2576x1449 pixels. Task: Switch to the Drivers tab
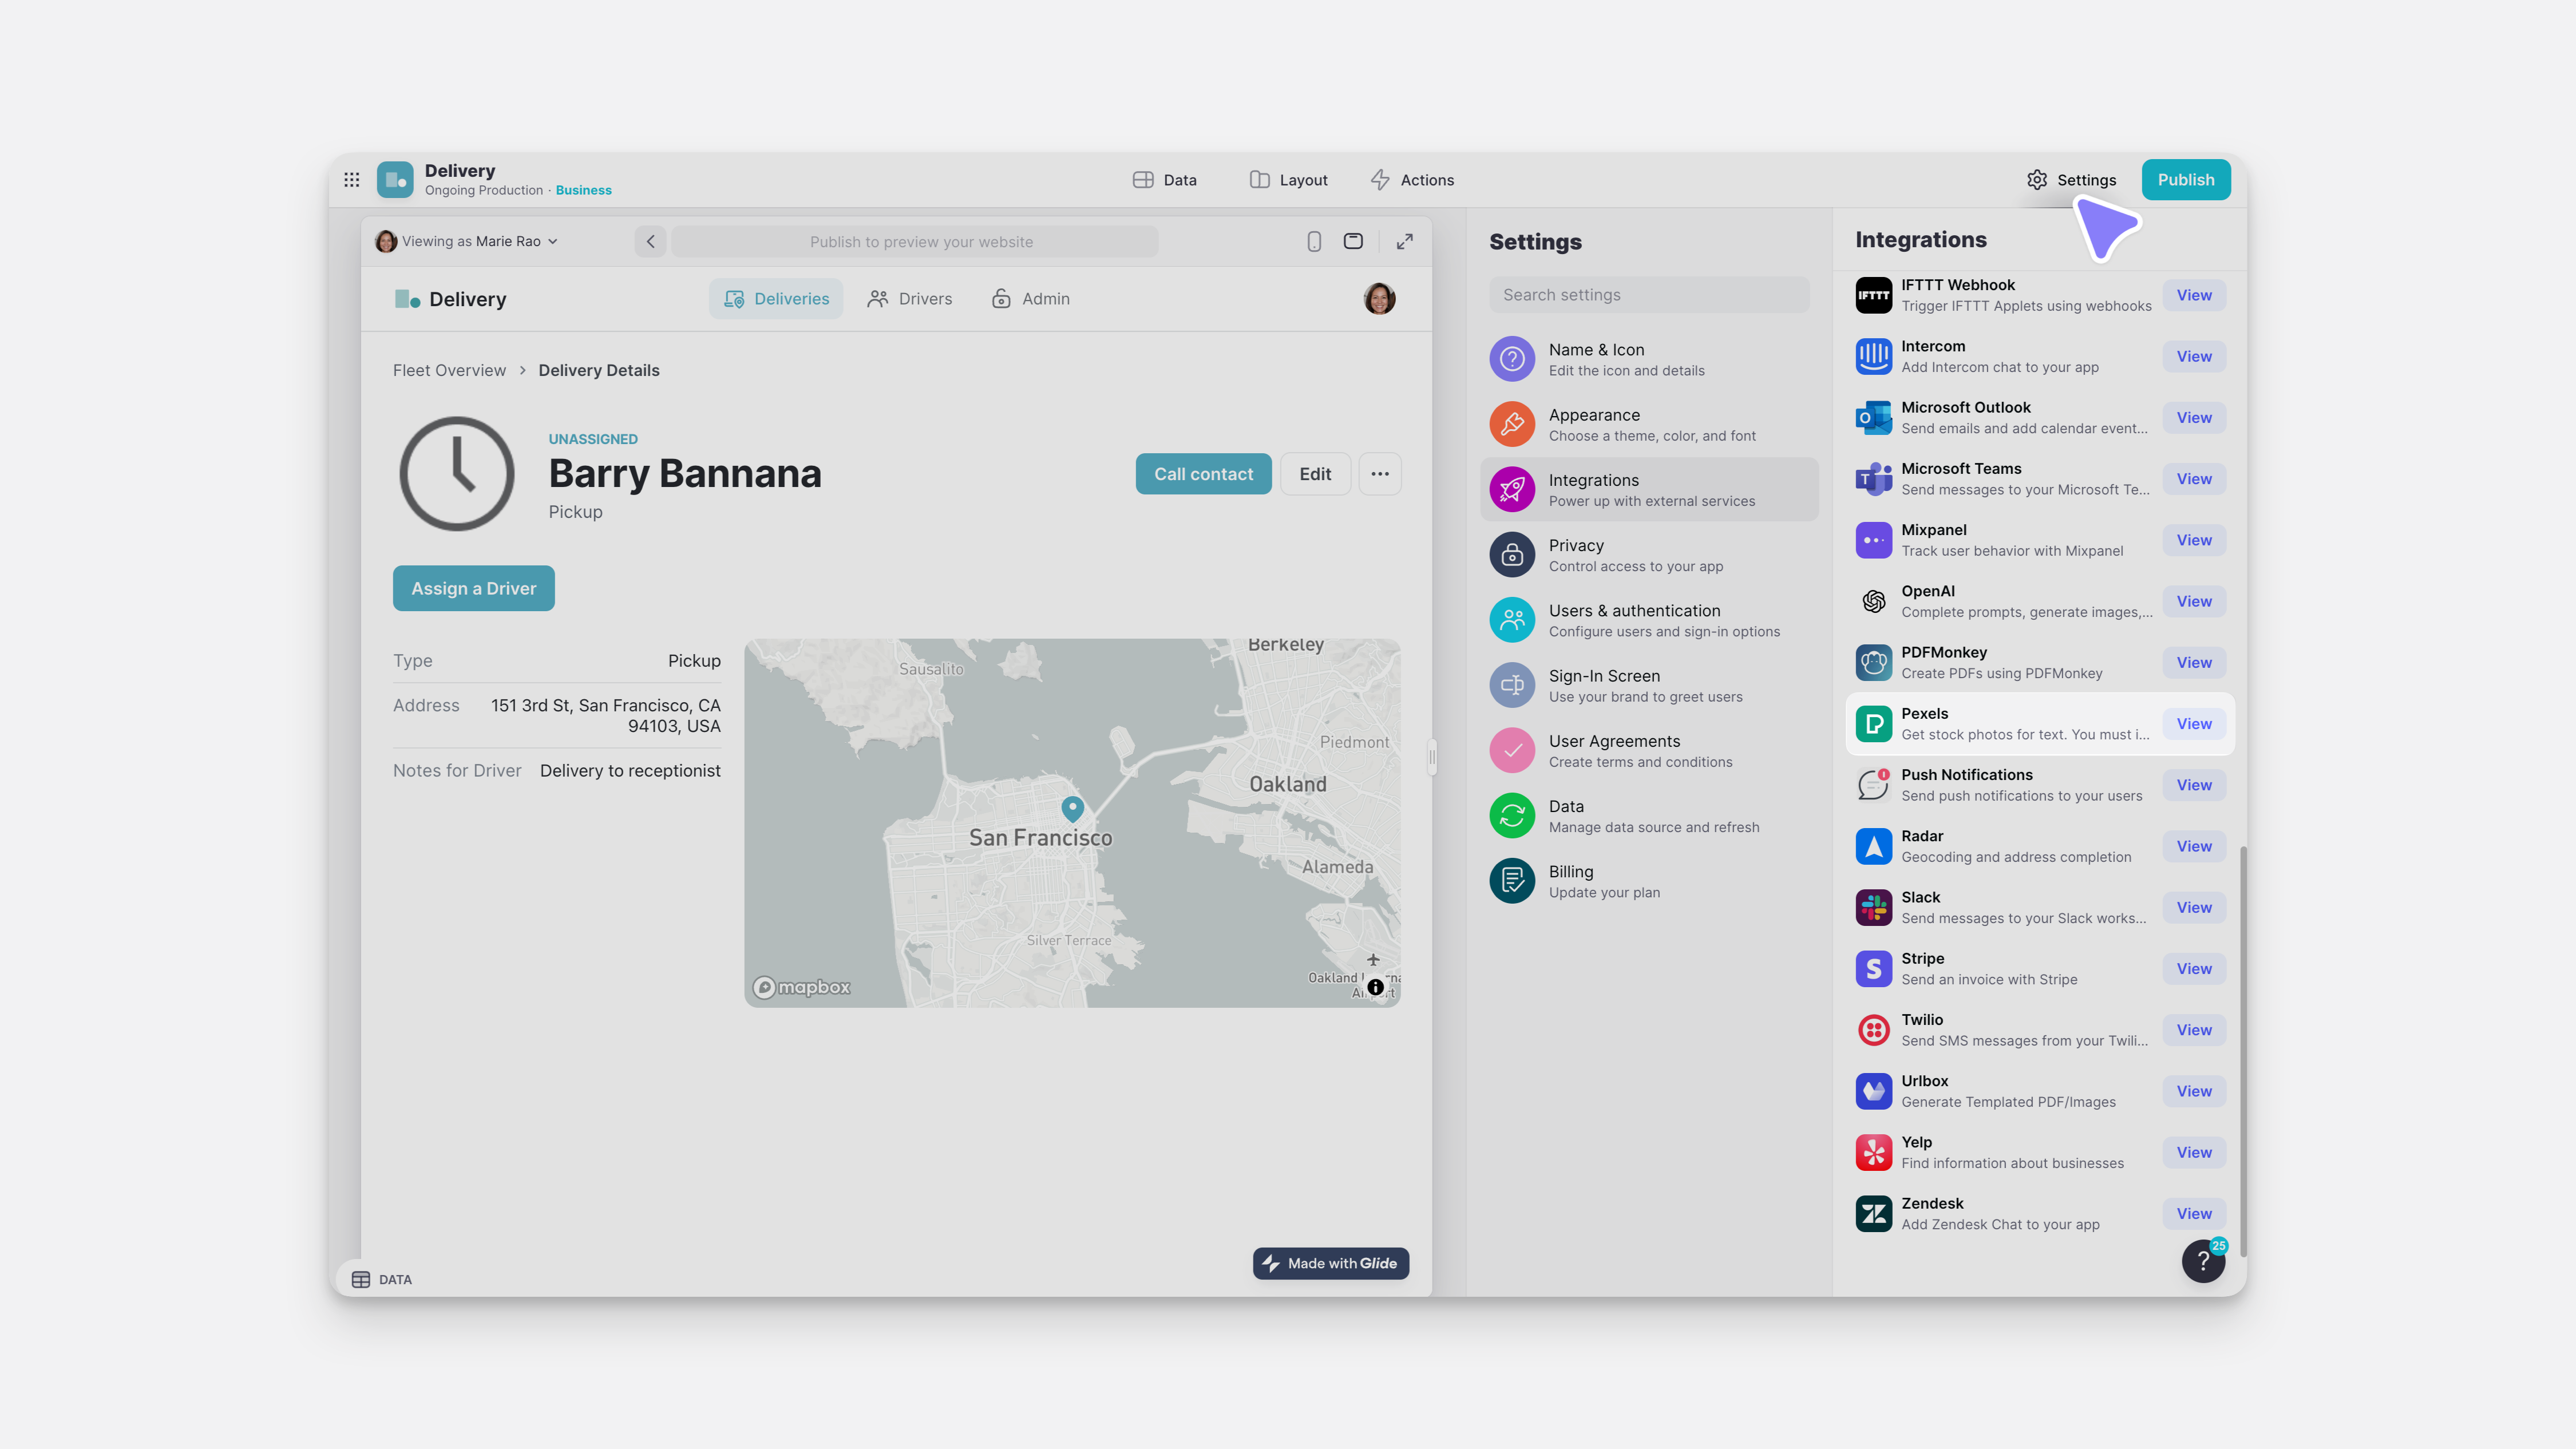(x=910, y=298)
